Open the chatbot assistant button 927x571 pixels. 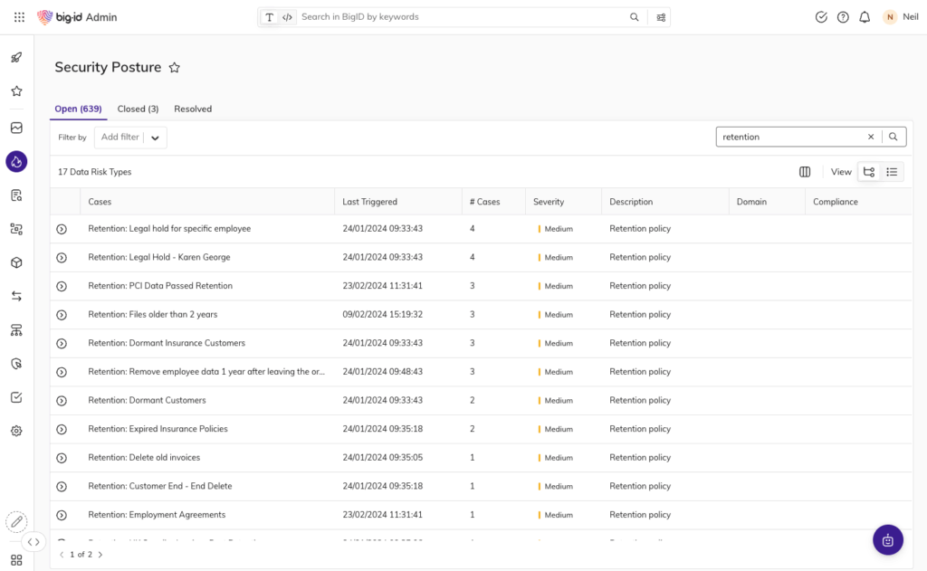click(887, 540)
